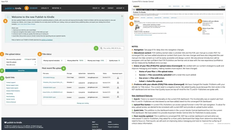The image size is (231, 130).
Task: Click the Settings item in Vendor Central black bar
Action: point(156,10)
